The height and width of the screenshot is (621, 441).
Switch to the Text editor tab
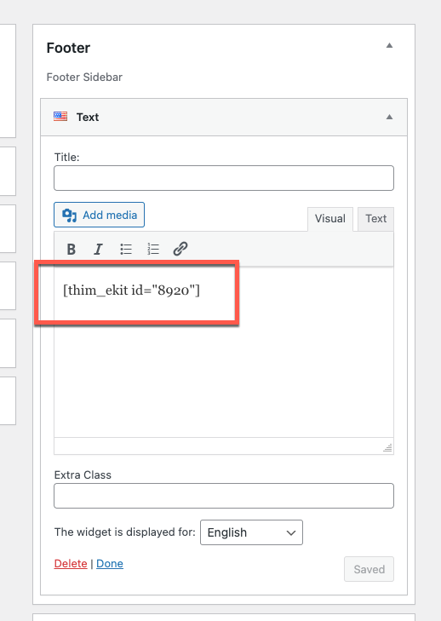pyautogui.click(x=375, y=219)
